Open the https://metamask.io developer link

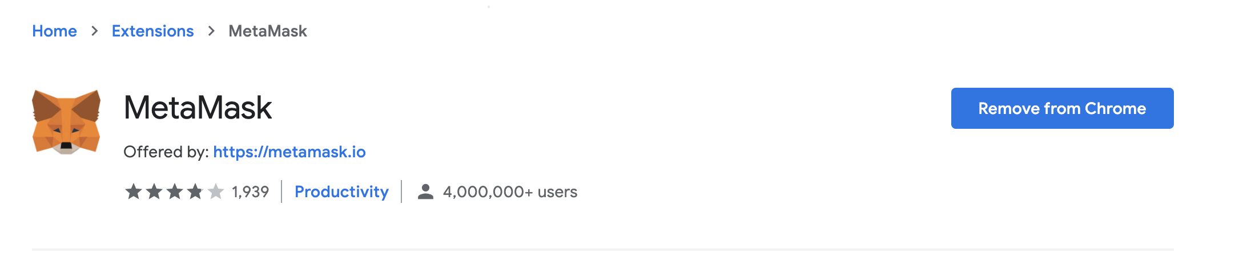point(289,152)
